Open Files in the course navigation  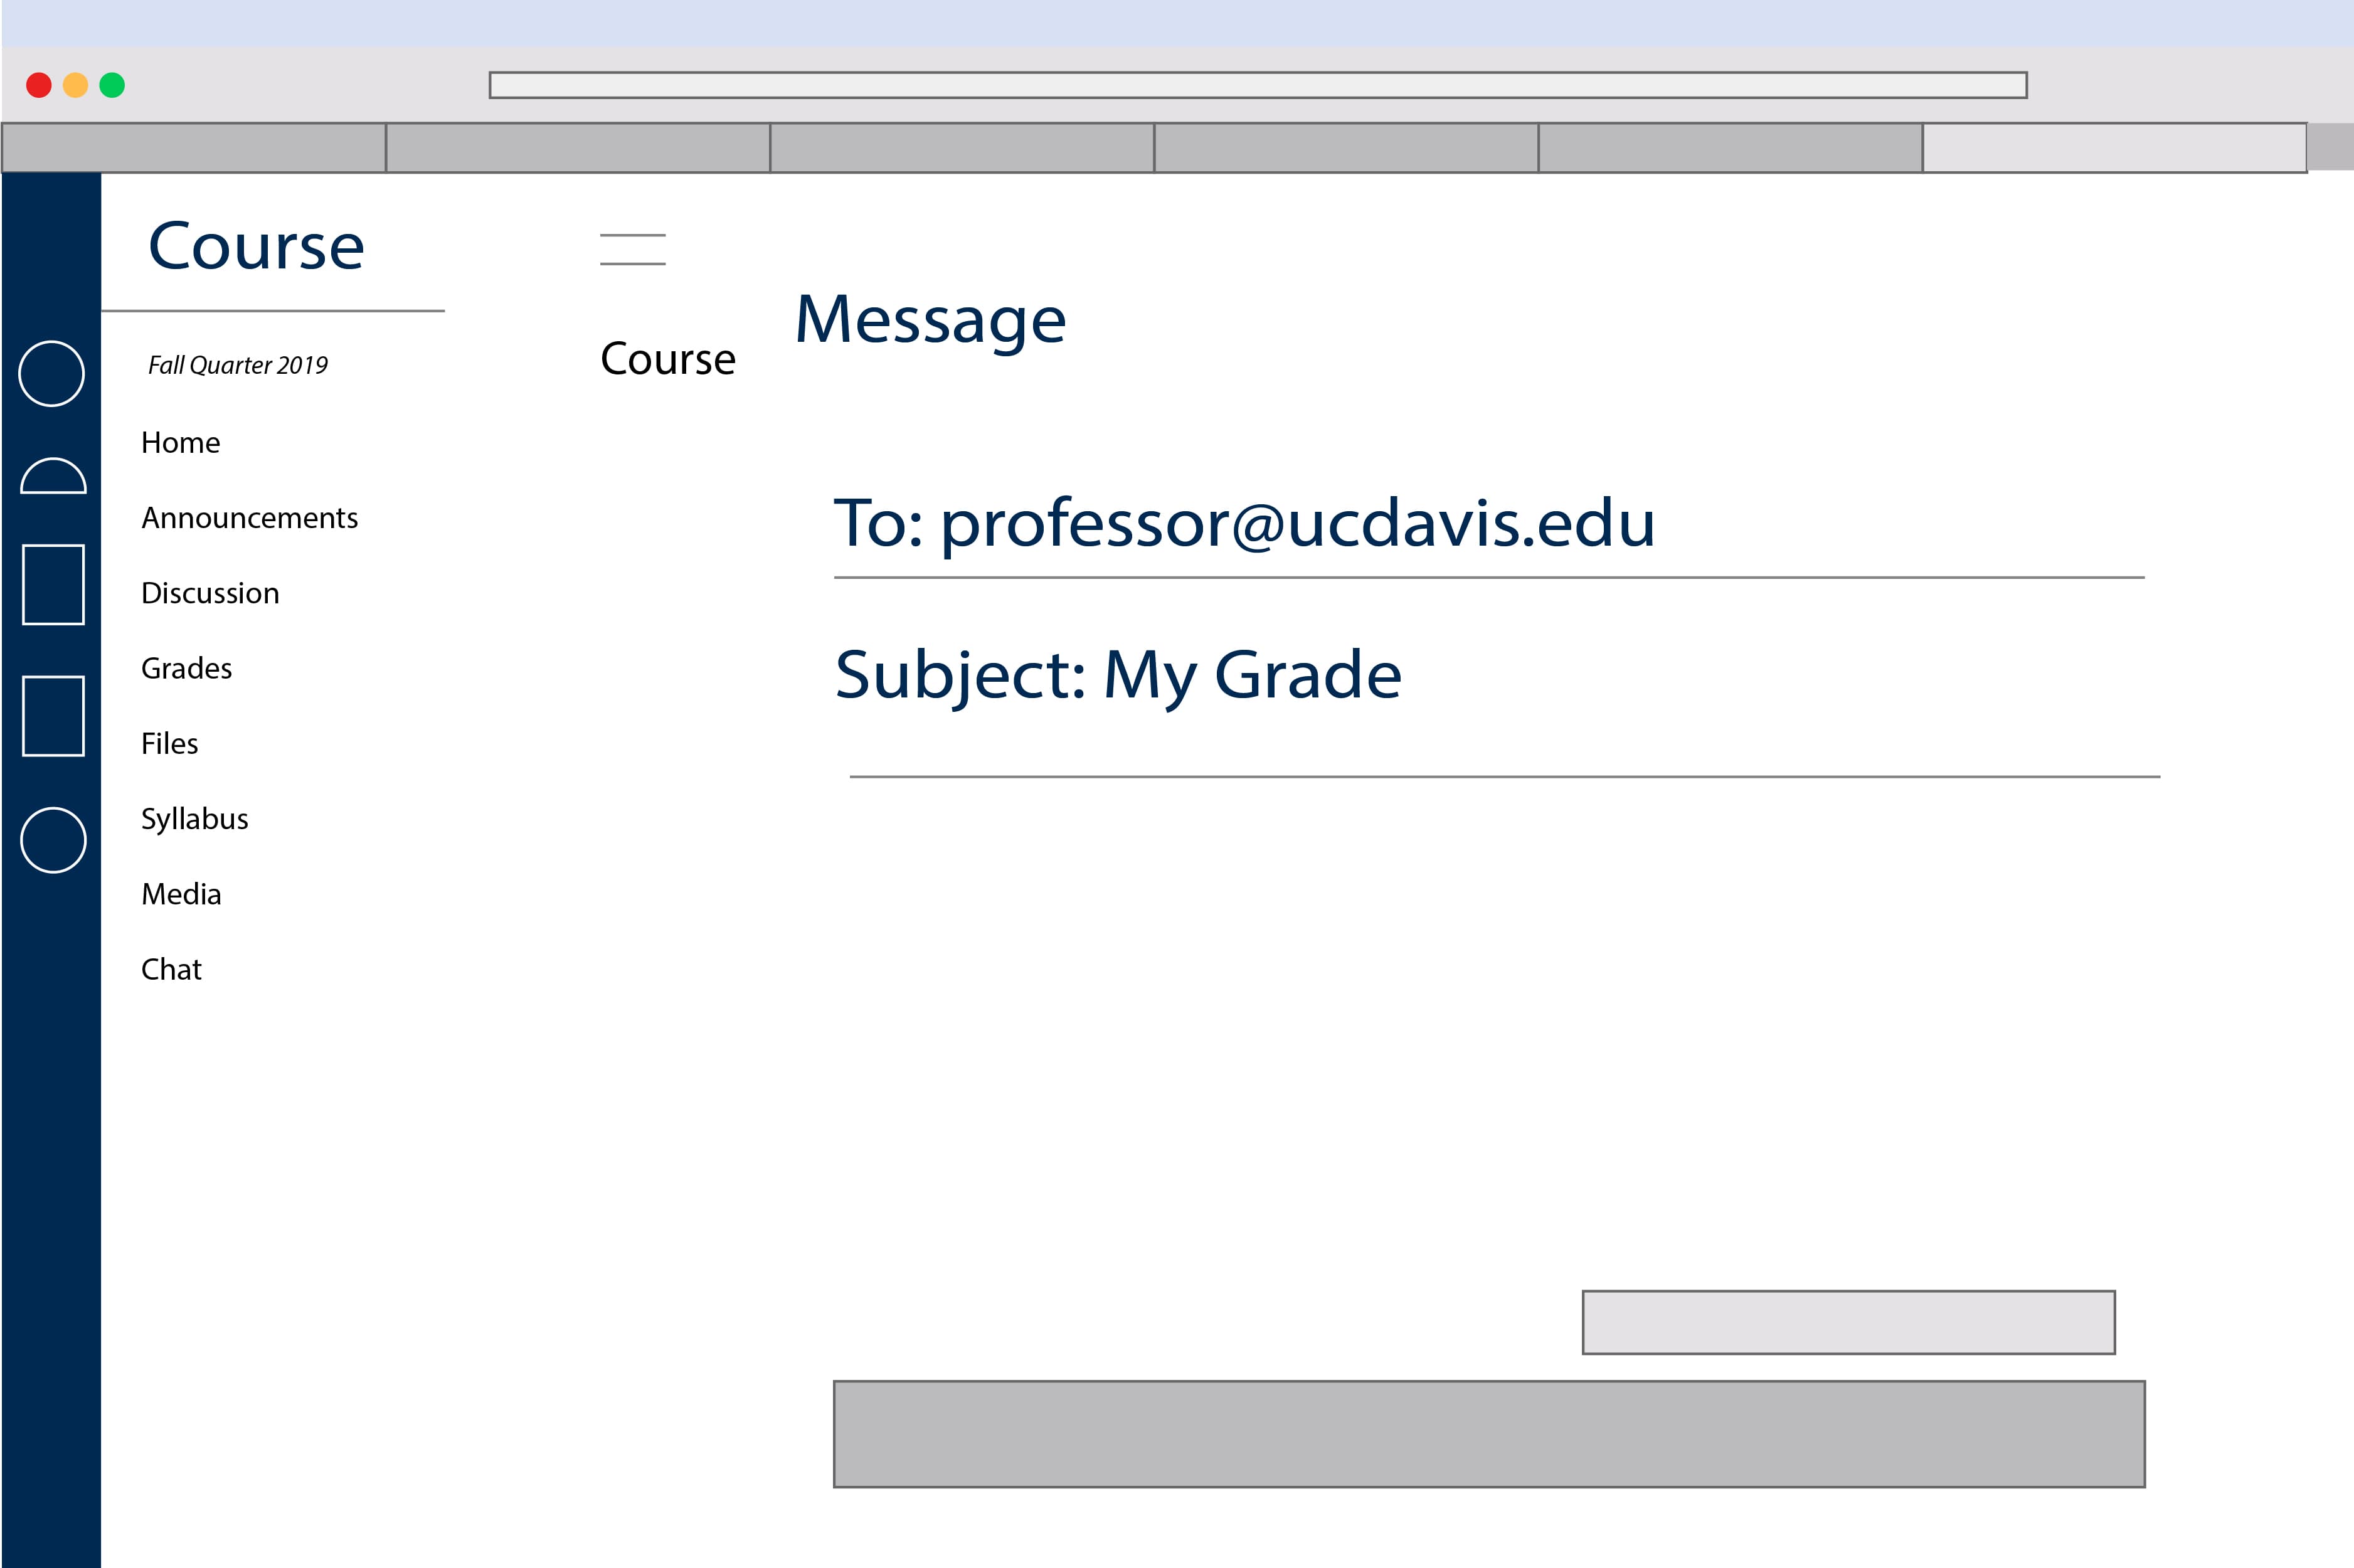coord(169,744)
